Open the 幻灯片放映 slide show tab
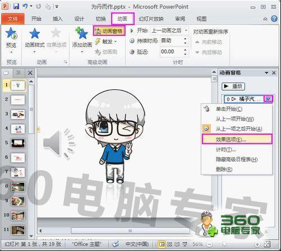This screenshot has height=251, width=281. (151, 19)
